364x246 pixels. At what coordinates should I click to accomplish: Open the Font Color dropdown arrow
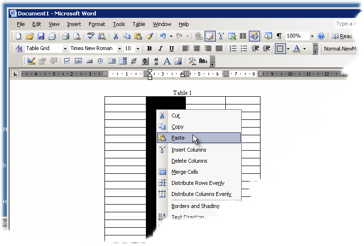pyautogui.click(x=304, y=49)
